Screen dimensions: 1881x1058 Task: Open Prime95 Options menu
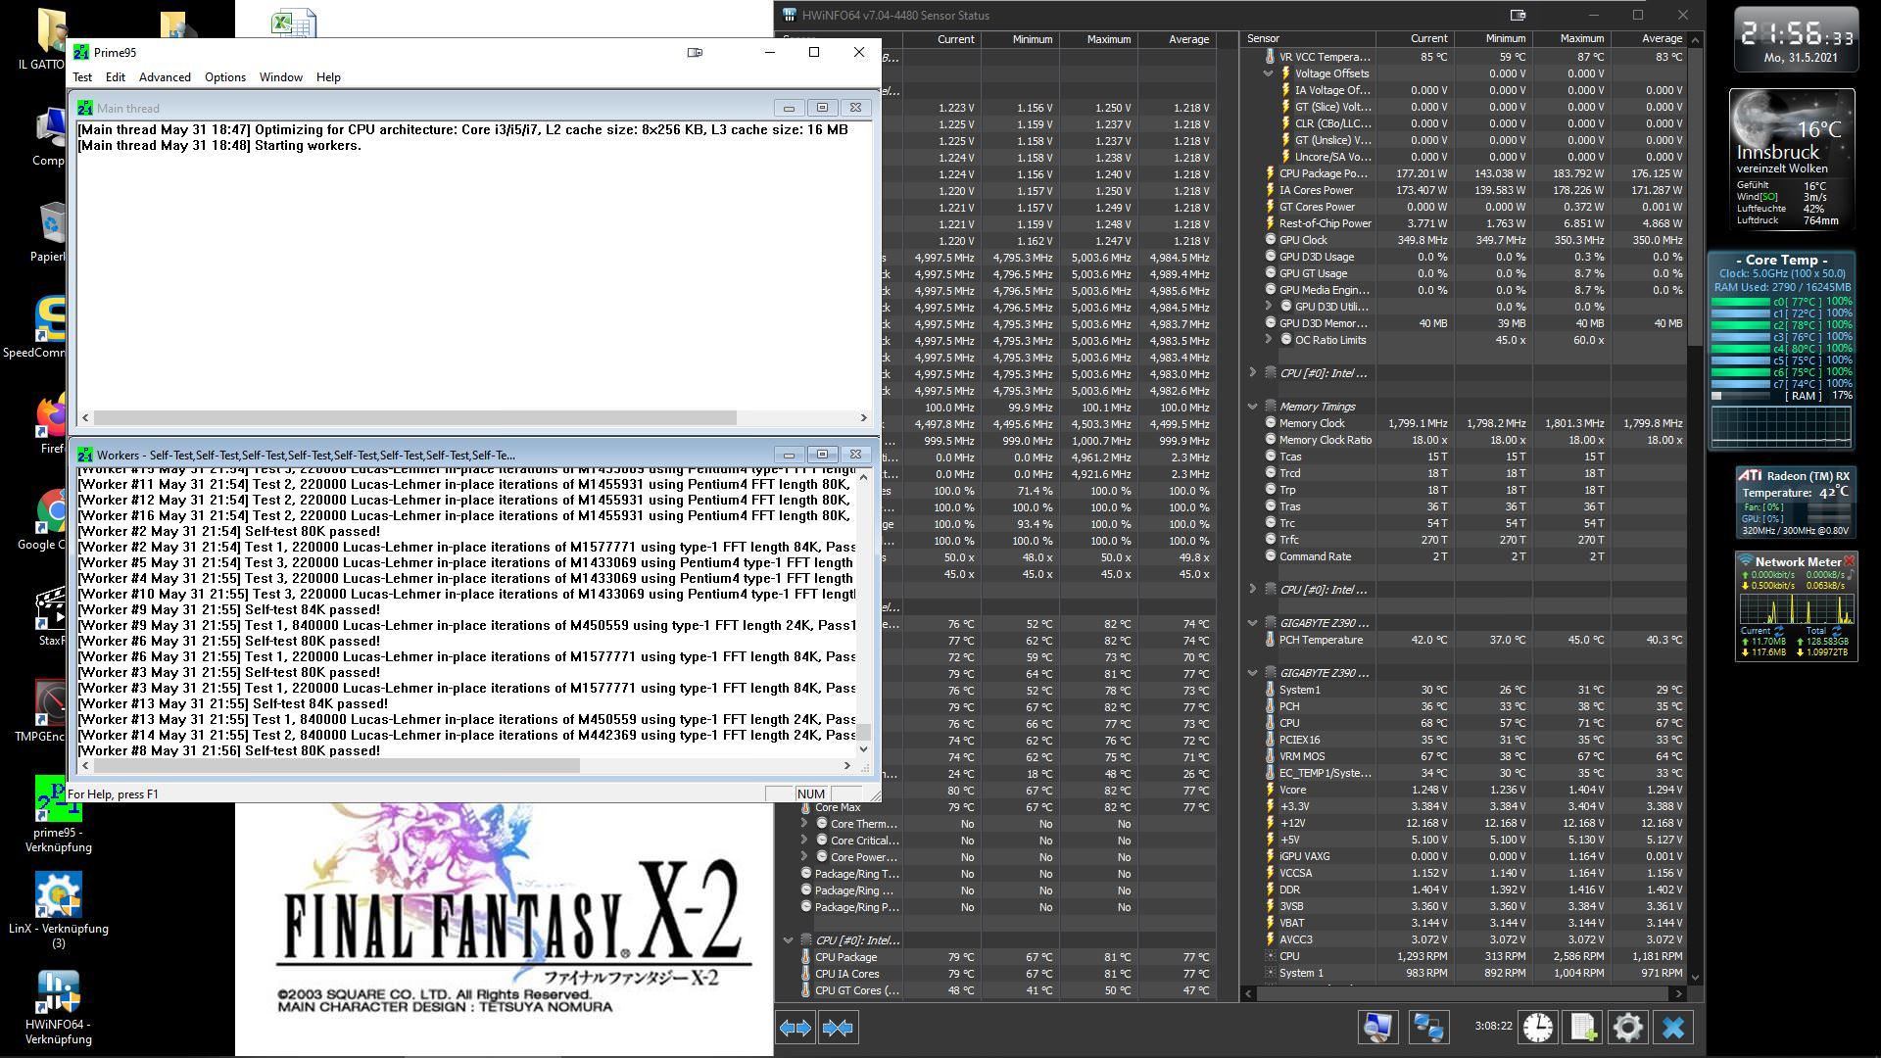tap(225, 77)
